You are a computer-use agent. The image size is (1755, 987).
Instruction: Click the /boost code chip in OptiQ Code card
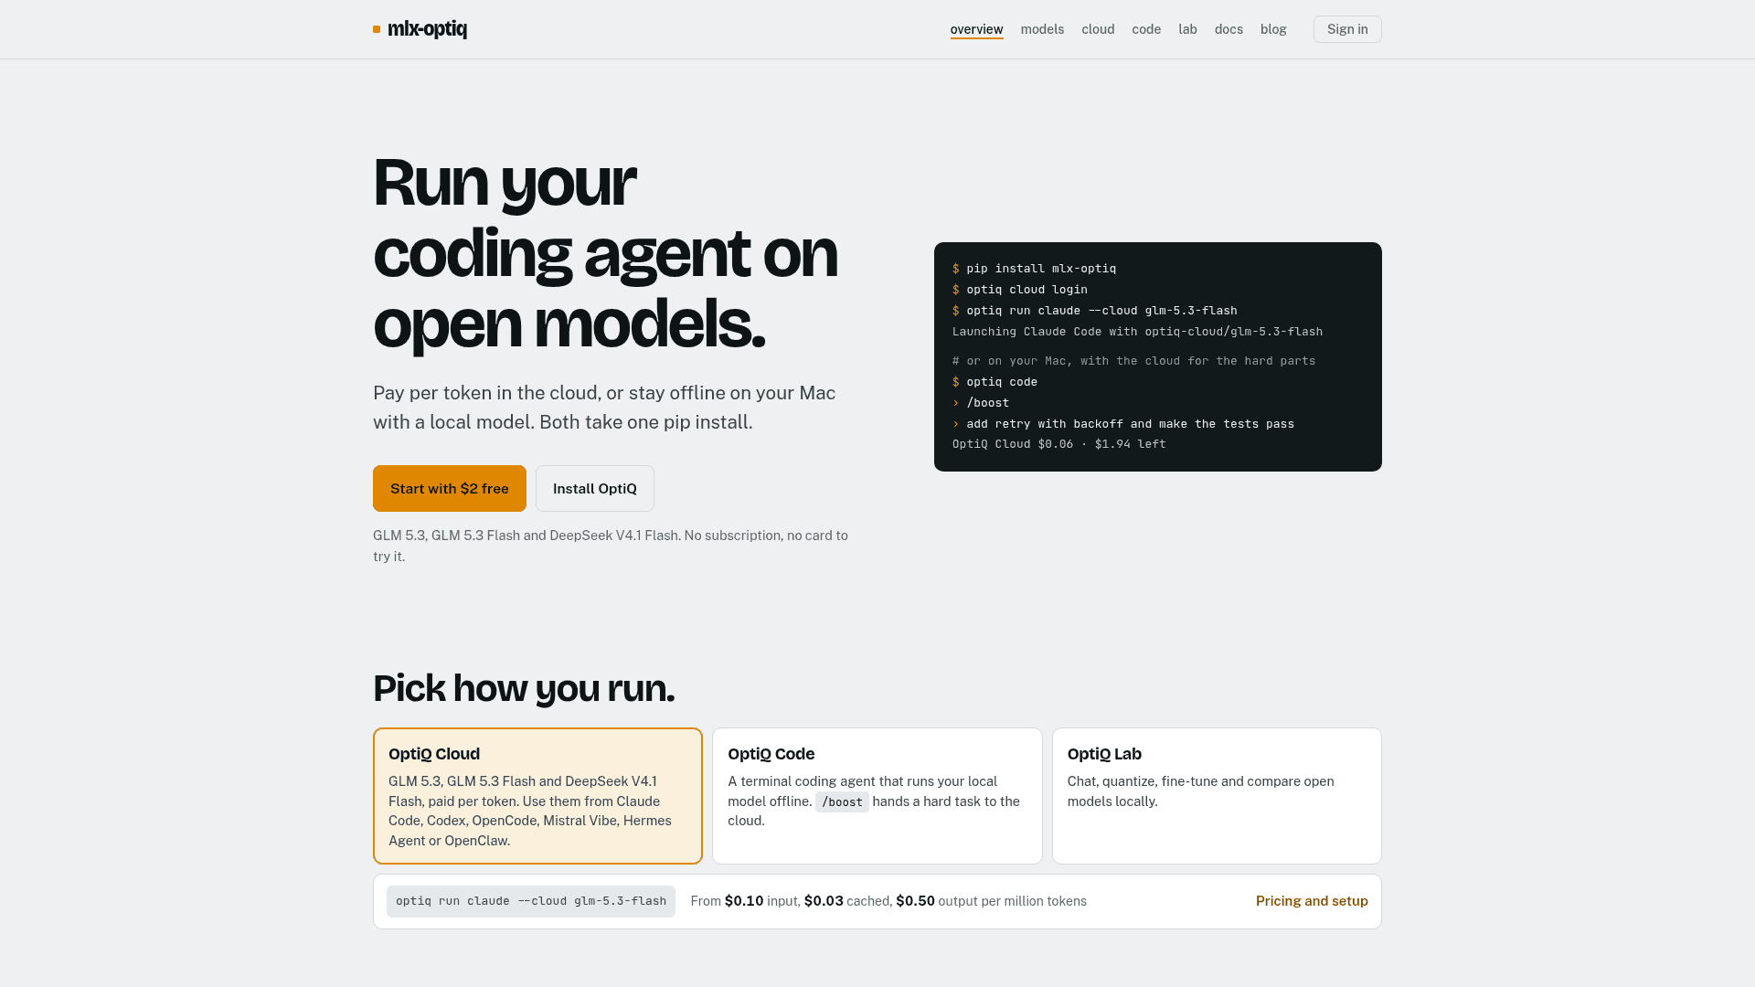click(842, 802)
